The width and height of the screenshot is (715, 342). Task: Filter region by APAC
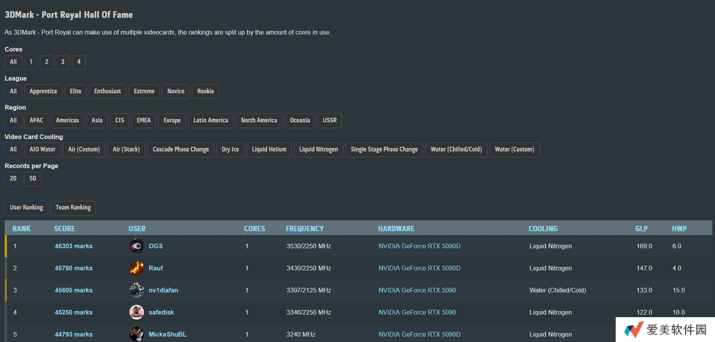pos(36,121)
